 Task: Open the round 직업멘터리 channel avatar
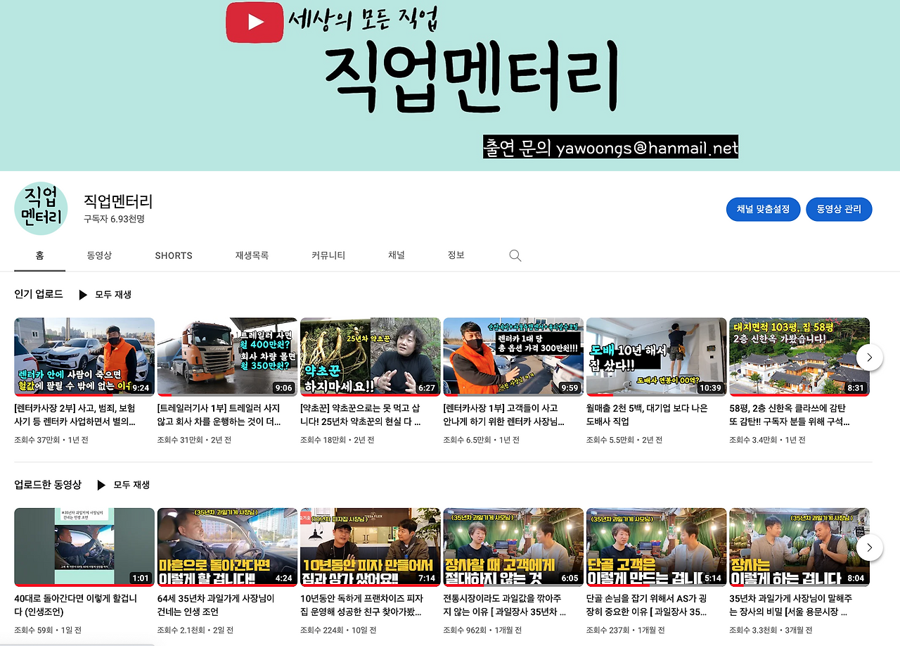(x=41, y=208)
